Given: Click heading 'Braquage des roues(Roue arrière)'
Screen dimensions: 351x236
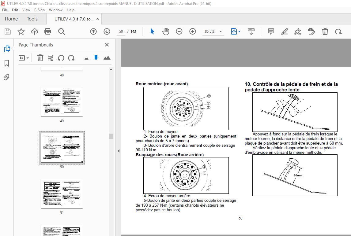Looking at the screenshot, I should tap(170, 155).
